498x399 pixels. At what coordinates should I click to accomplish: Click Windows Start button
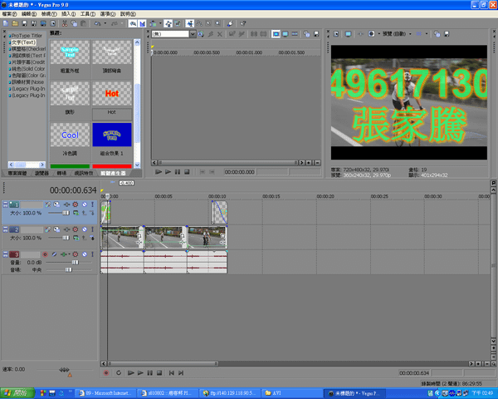(17, 393)
